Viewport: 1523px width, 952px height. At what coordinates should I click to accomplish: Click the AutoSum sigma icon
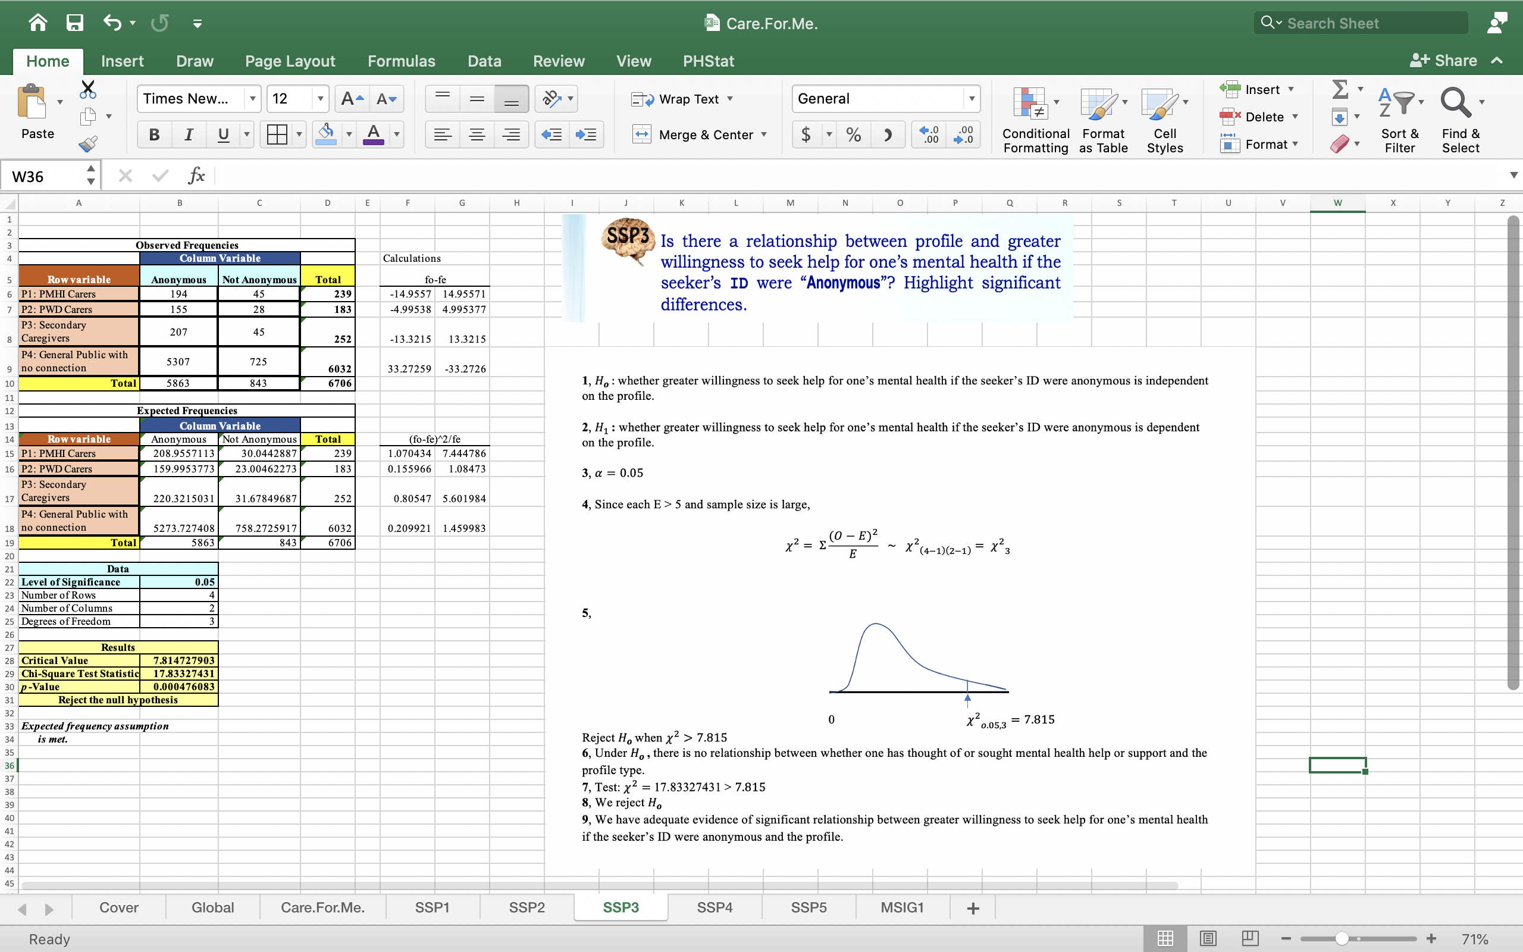[1340, 89]
